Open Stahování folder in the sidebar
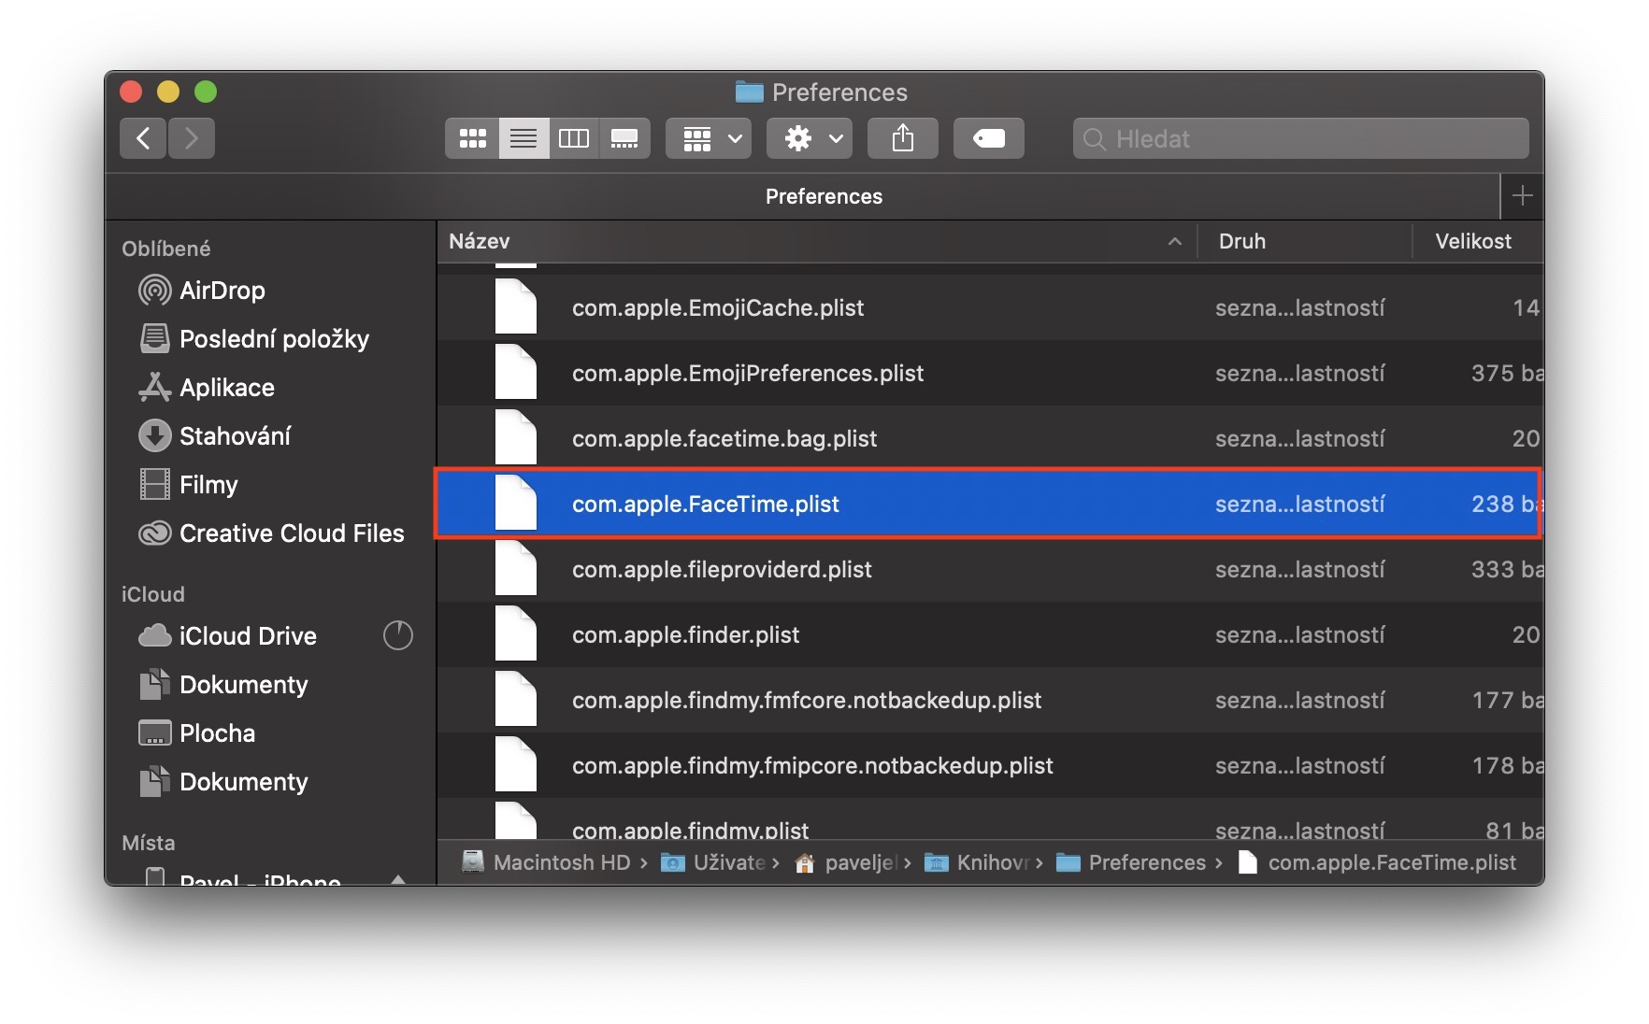 [235, 436]
